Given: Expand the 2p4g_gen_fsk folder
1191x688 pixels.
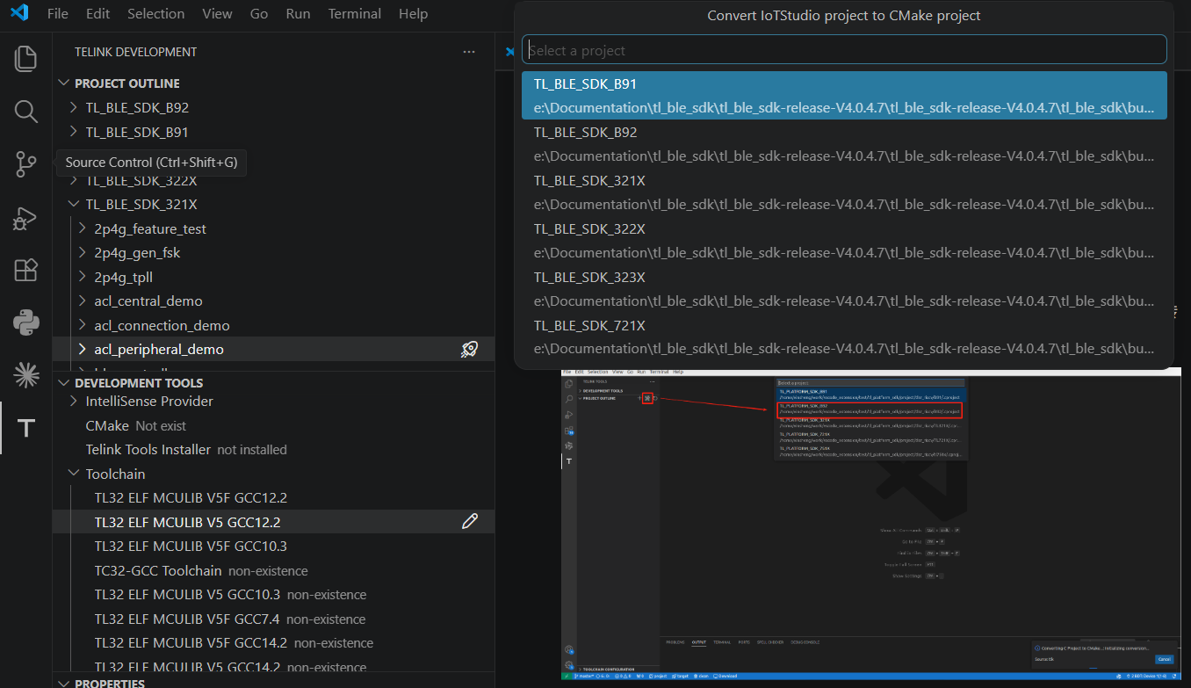Looking at the screenshot, I should pyautogui.click(x=83, y=253).
